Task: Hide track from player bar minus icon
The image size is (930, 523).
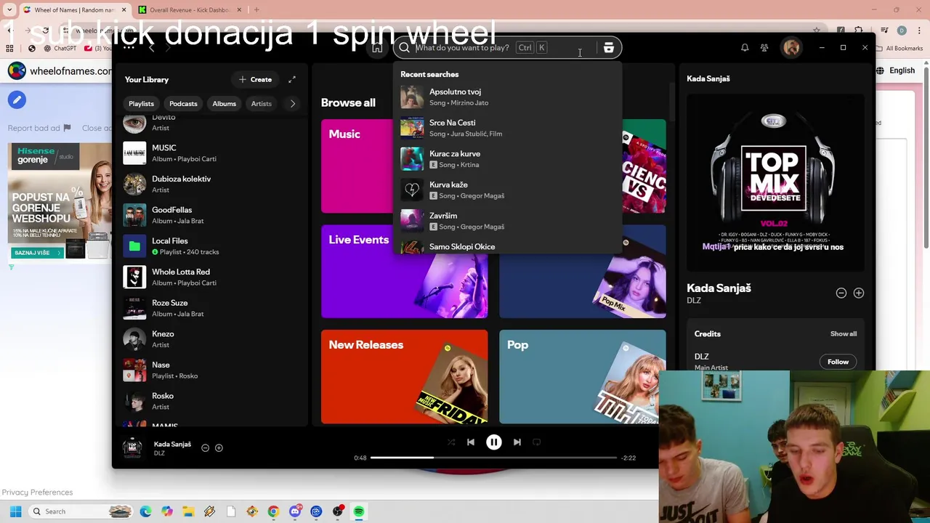Action: point(205,448)
